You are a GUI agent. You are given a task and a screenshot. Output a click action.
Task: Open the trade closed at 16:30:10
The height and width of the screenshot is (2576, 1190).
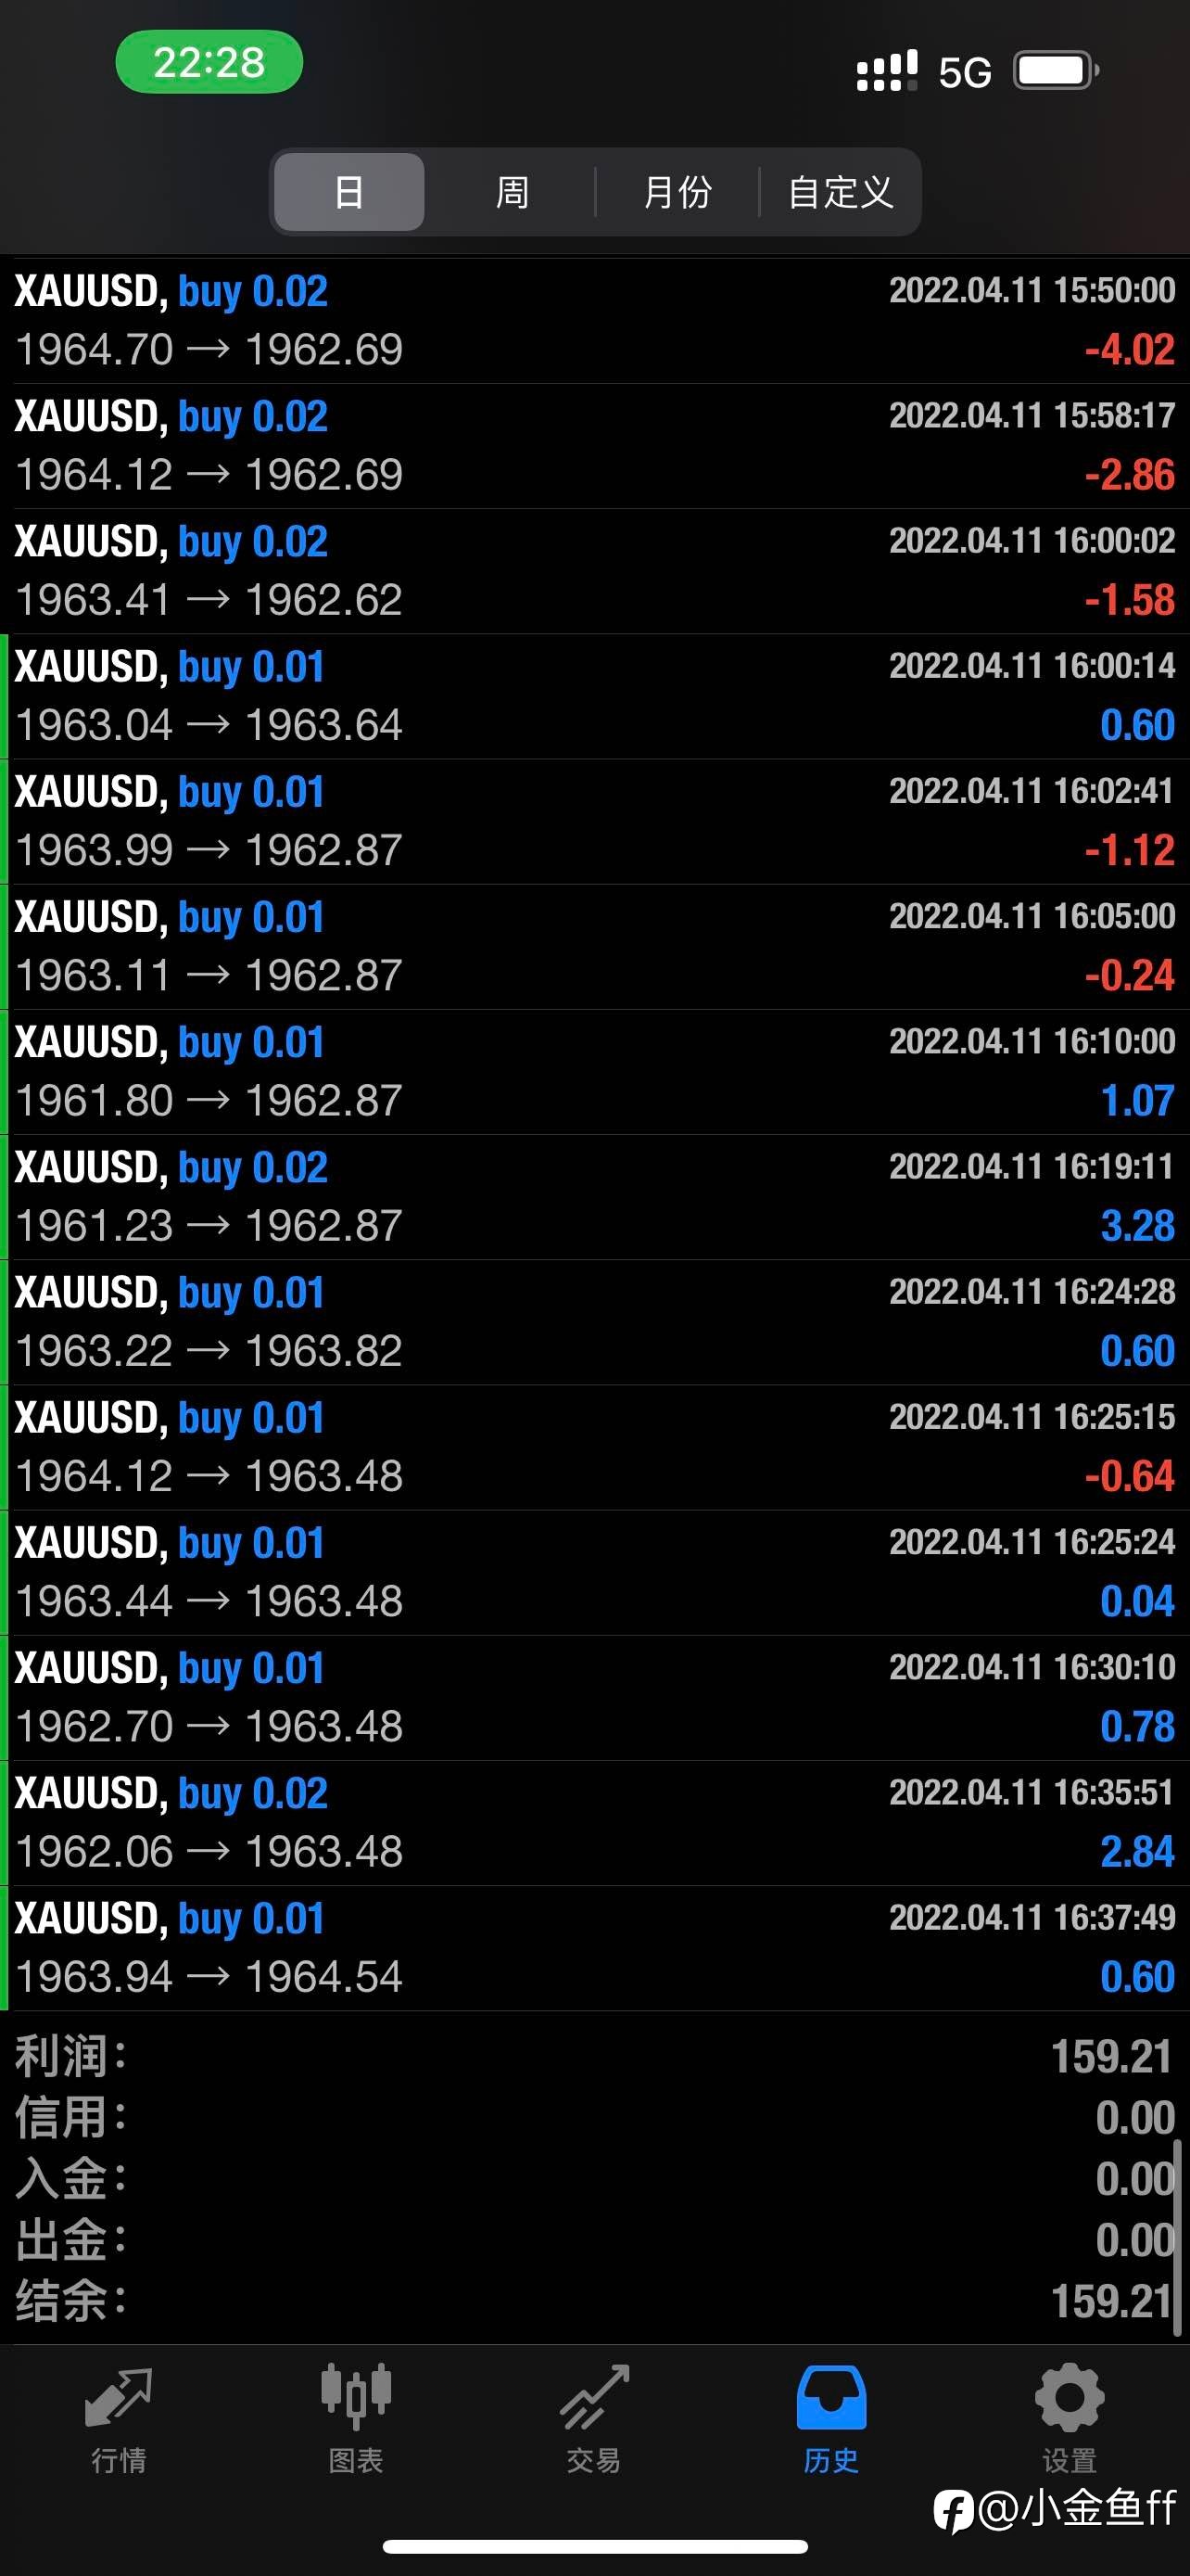[x=594, y=1698]
